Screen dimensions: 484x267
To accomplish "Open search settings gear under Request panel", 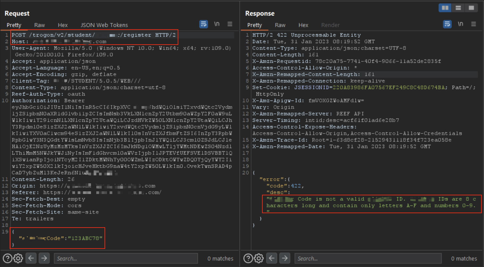I will coord(18,258).
